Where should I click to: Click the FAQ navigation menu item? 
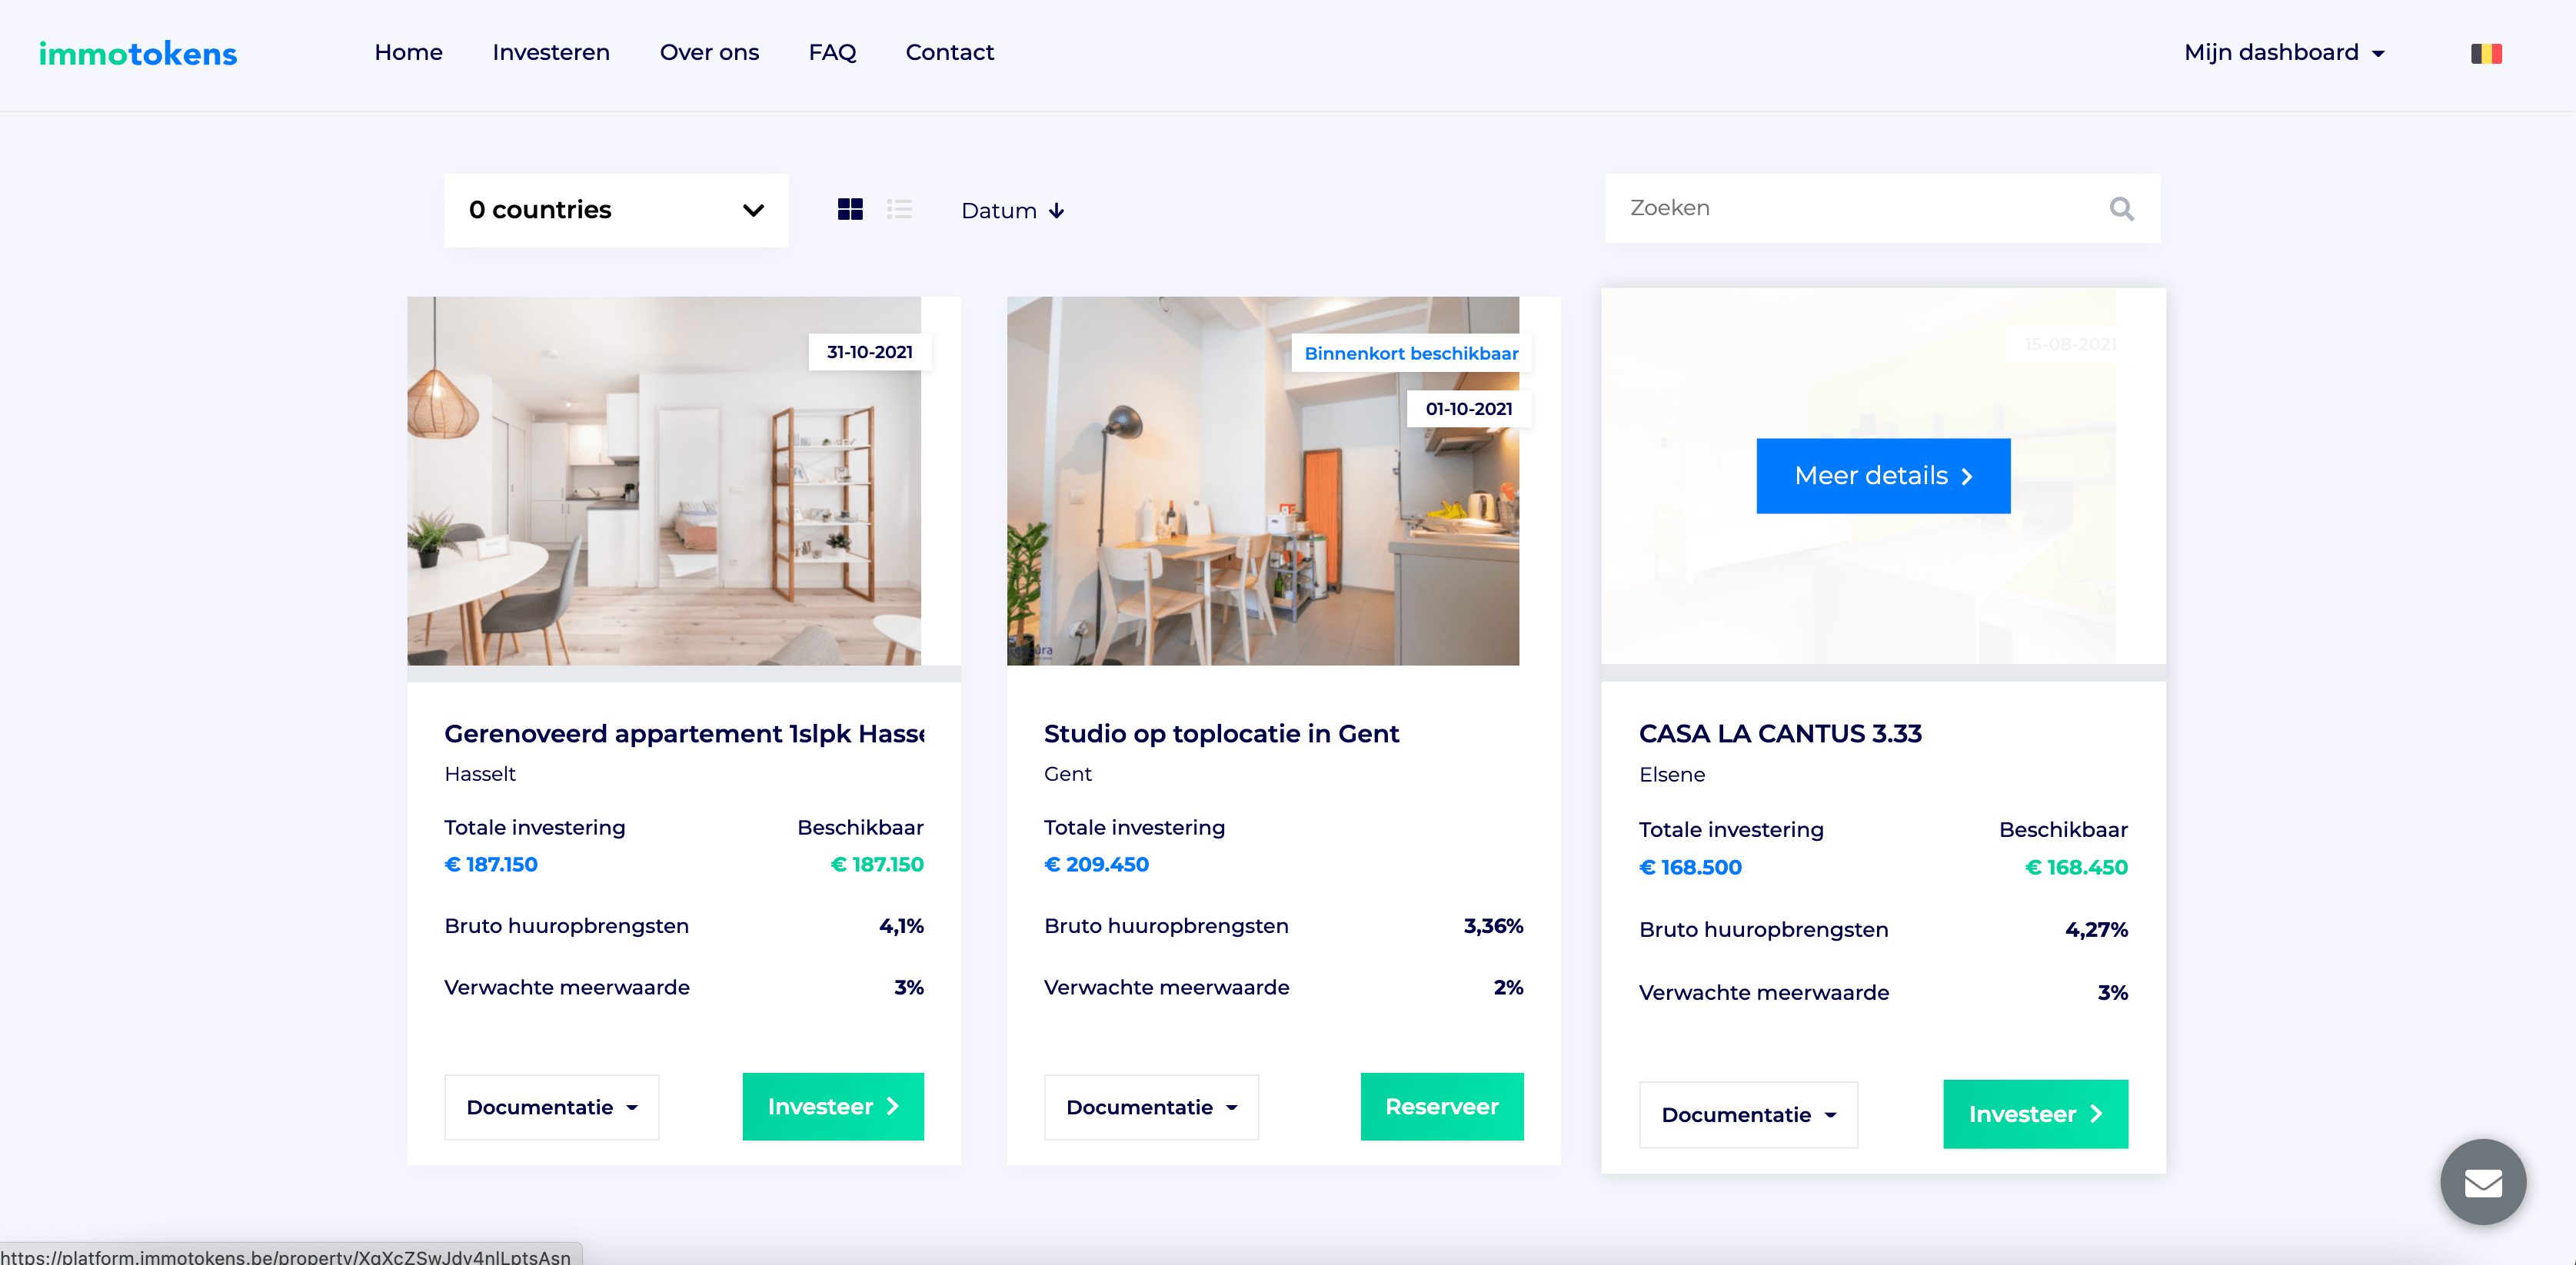(831, 52)
